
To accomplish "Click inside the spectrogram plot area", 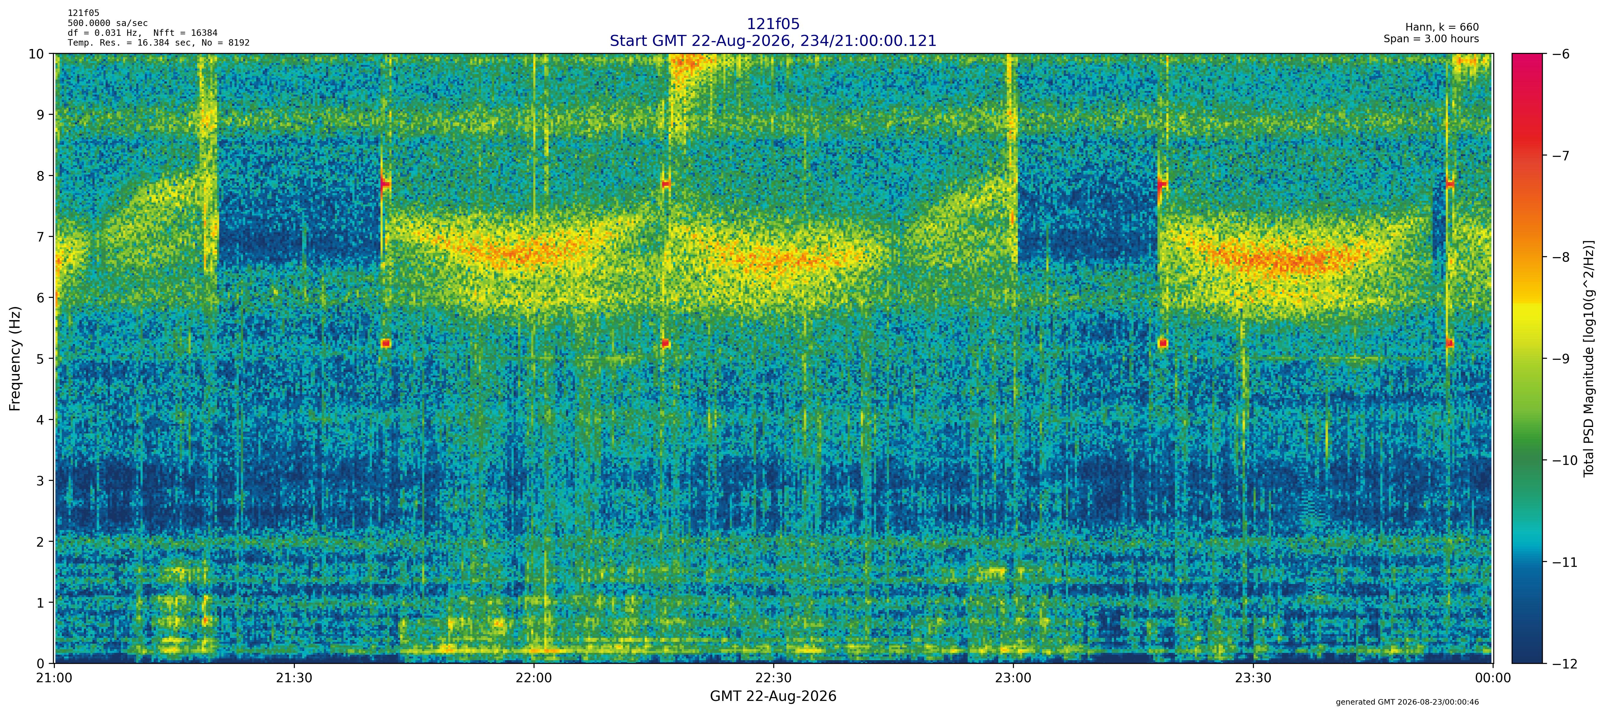I will (x=774, y=358).
